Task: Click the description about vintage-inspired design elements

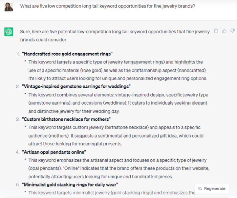Action: tap(118, 103)
